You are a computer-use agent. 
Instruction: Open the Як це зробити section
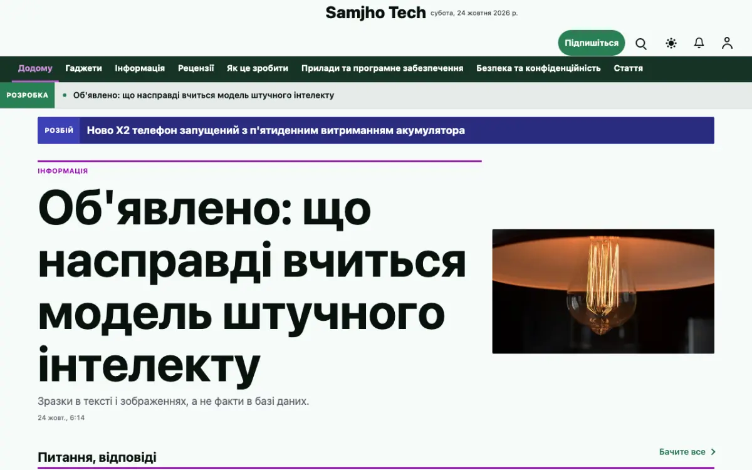point(258,68)
